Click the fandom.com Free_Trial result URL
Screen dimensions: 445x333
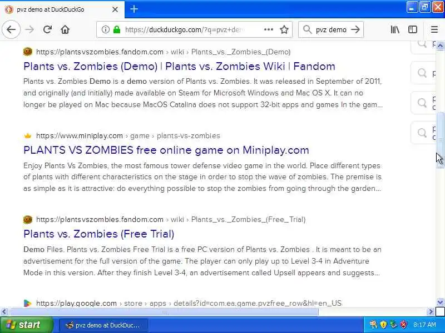point(171,219)
